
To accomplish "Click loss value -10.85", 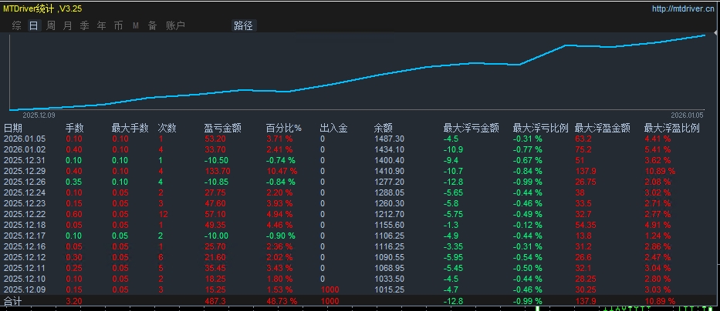I will [216, 182].
